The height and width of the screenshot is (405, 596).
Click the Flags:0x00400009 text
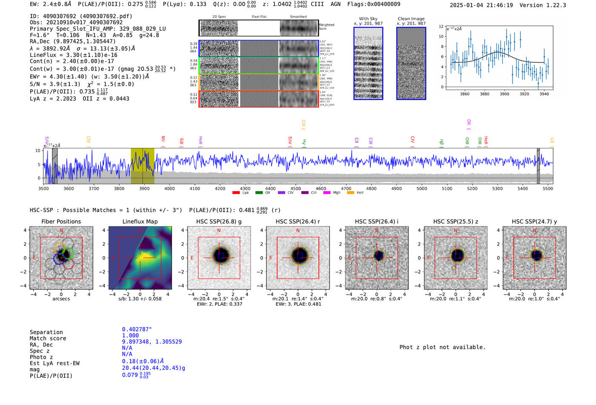[374, 4]
